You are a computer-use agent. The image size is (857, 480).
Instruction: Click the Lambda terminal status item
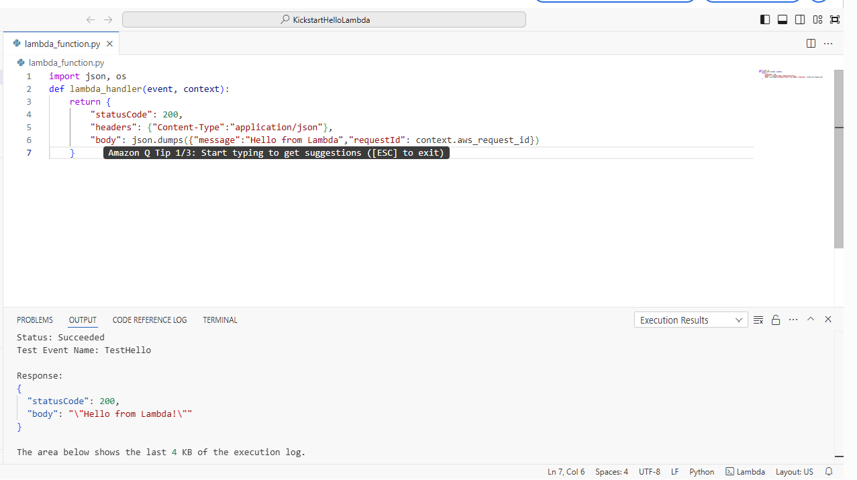pos(745,472)
